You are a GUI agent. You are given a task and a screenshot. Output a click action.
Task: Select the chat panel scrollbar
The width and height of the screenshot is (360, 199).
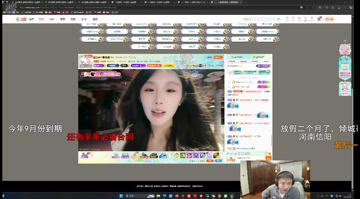272,141
